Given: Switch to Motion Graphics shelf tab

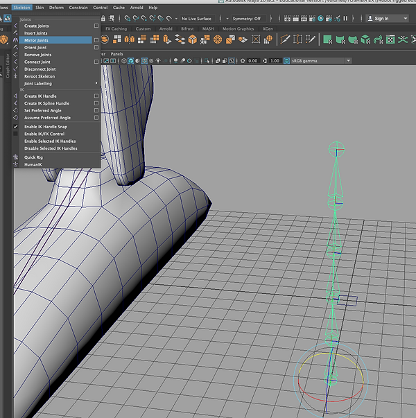Looking at the screenshot, I should click(238, 28).
